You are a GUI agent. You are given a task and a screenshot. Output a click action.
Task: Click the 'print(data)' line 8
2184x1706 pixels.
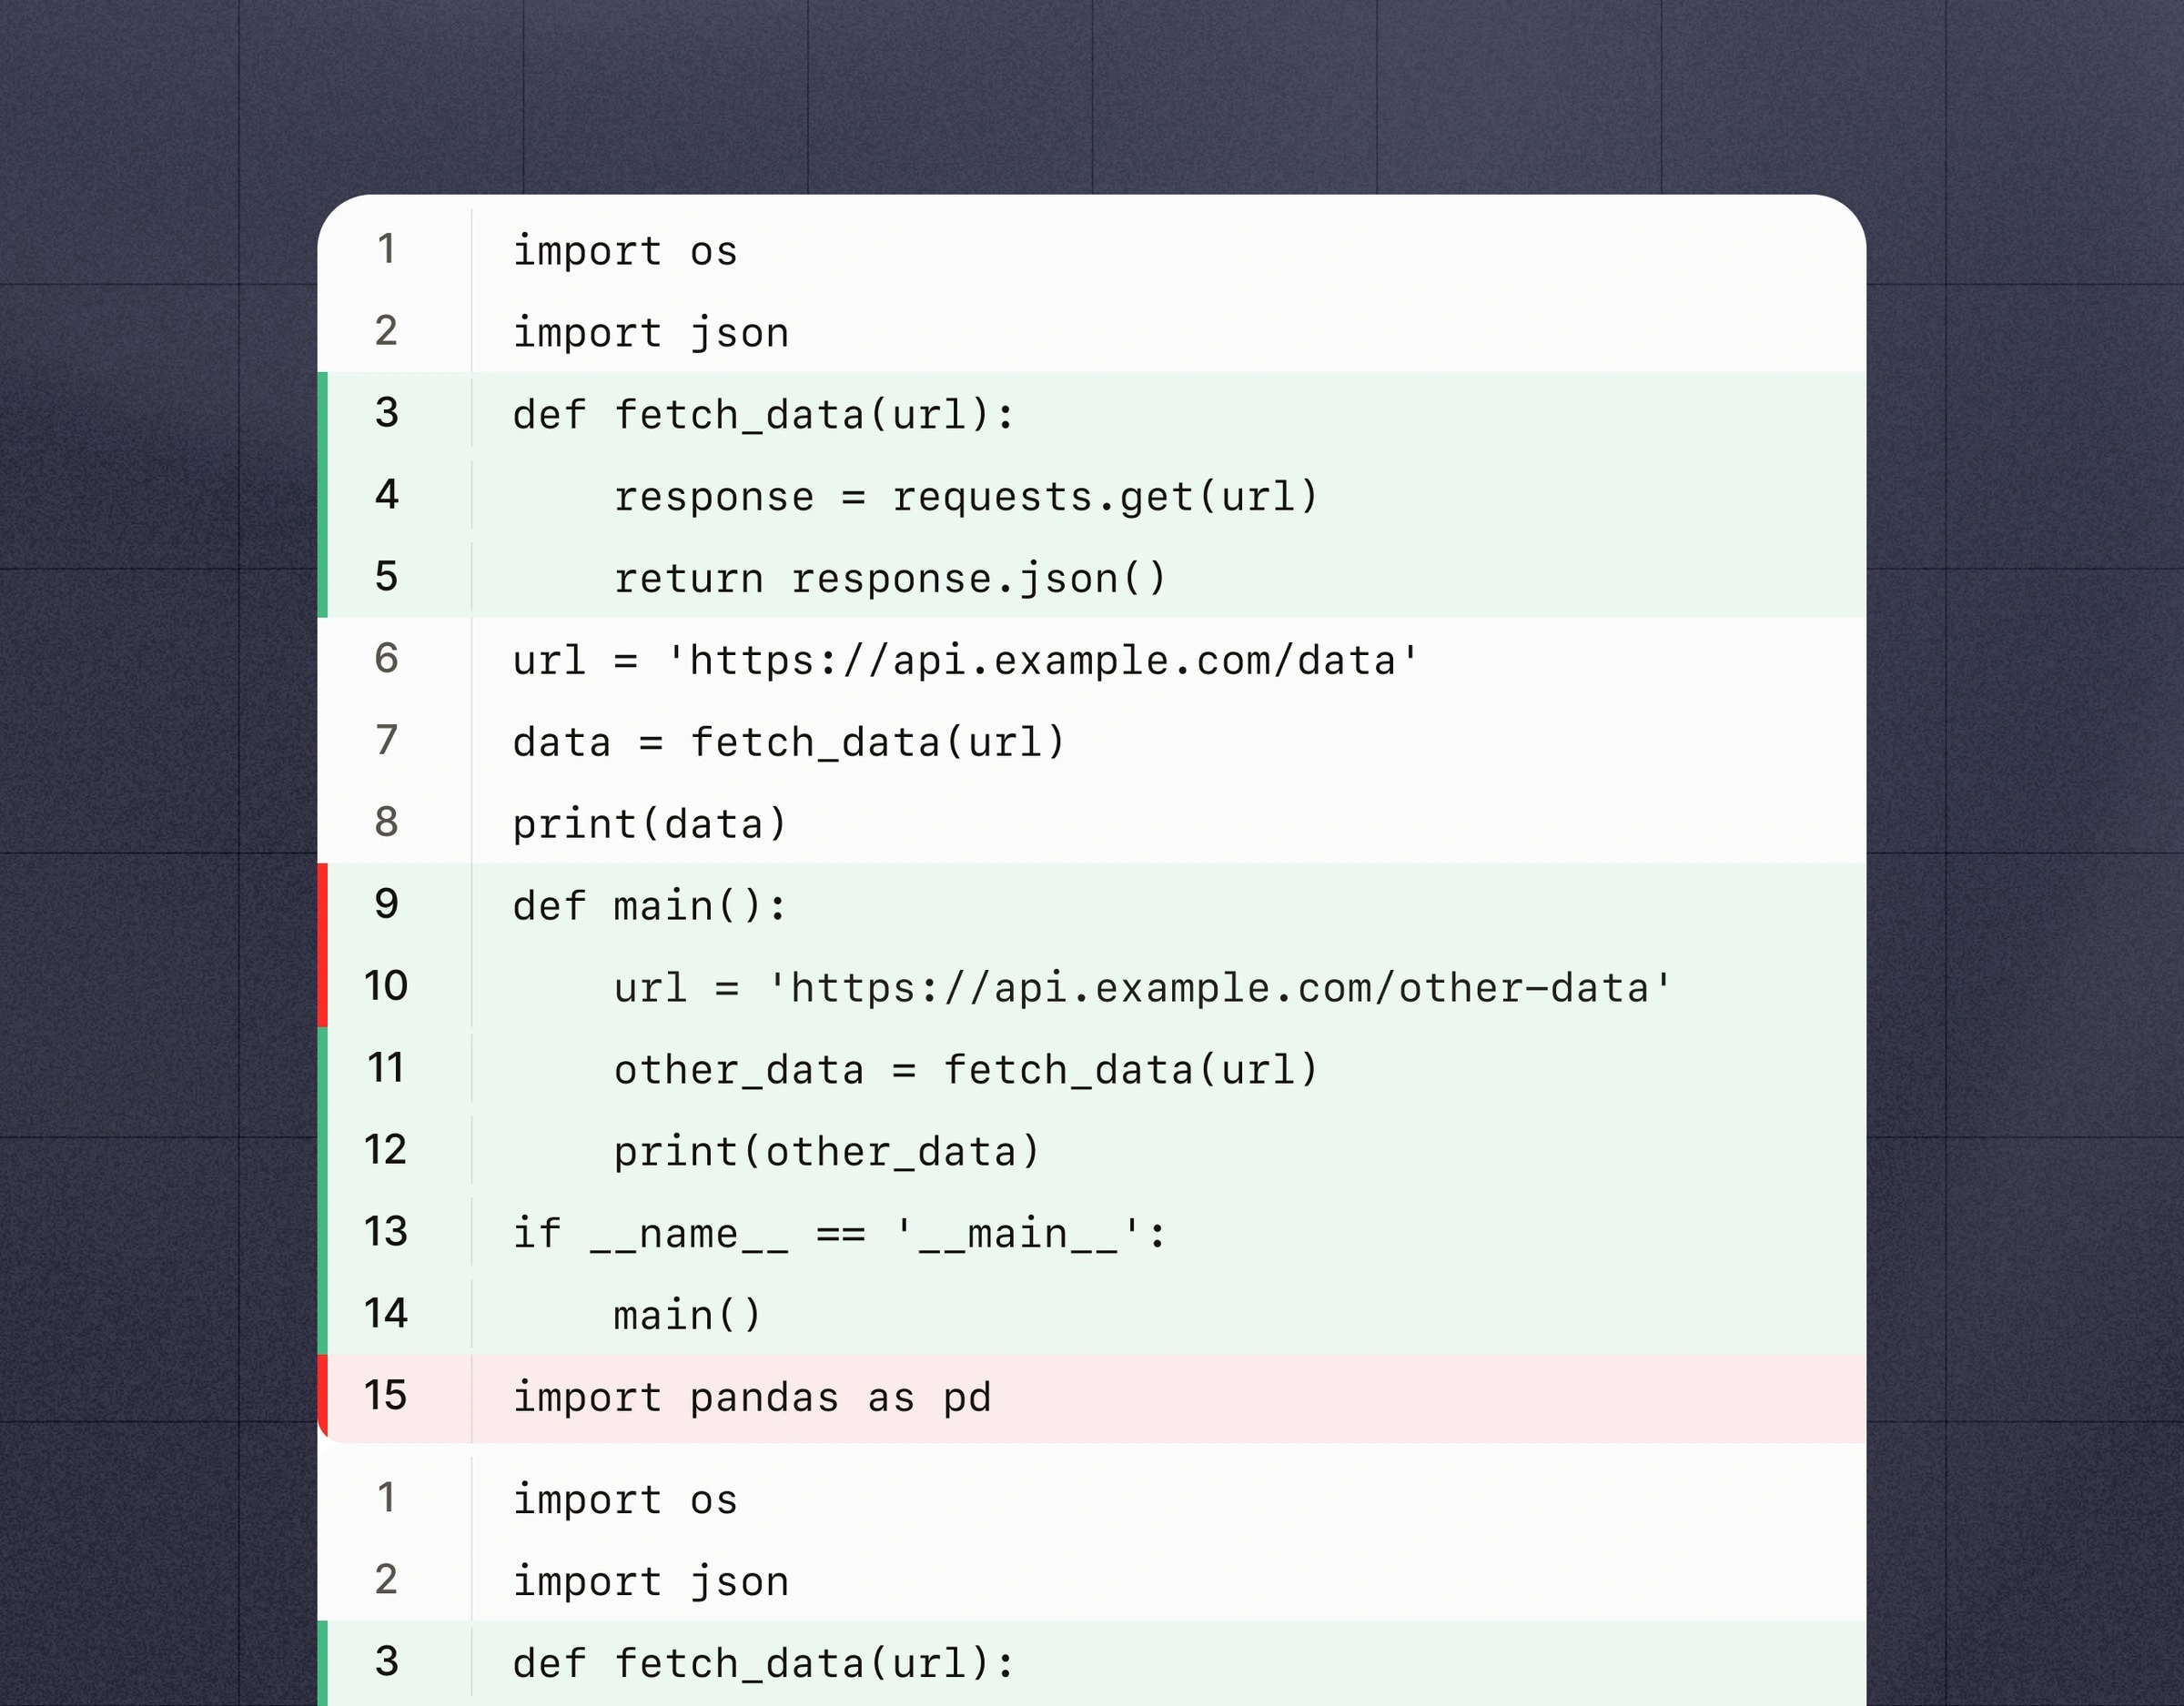[650, 825]
